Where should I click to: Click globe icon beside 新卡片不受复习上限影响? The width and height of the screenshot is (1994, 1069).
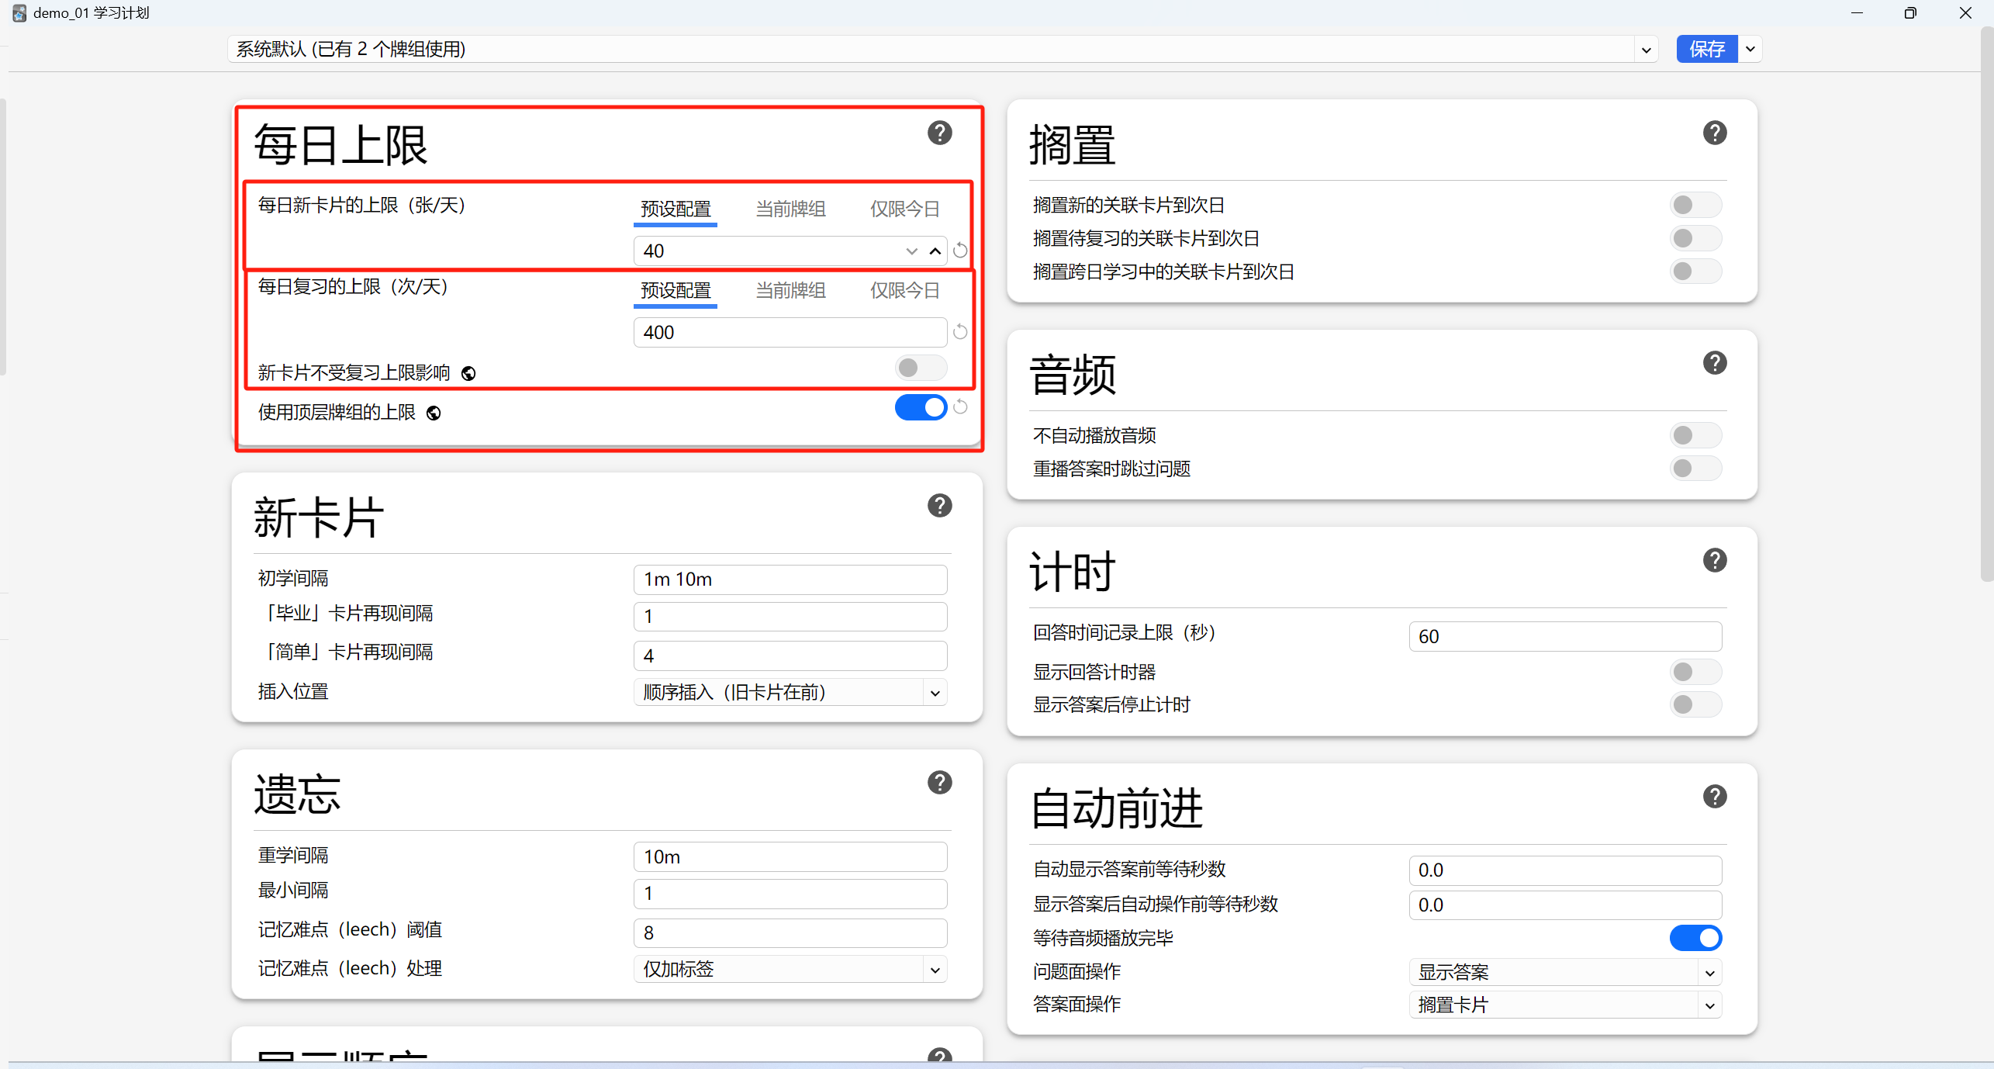click(468, 374)
